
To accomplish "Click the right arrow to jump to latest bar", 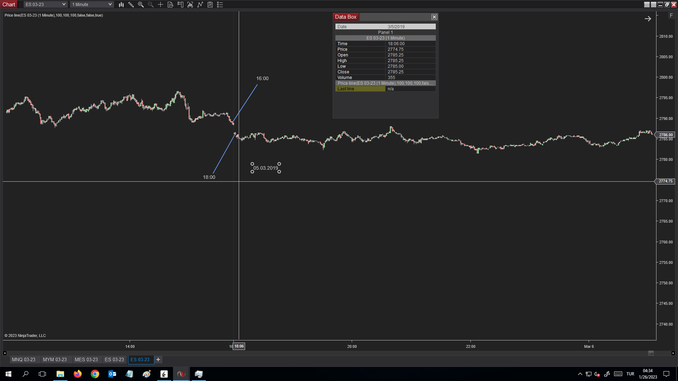I will point(648,19).
